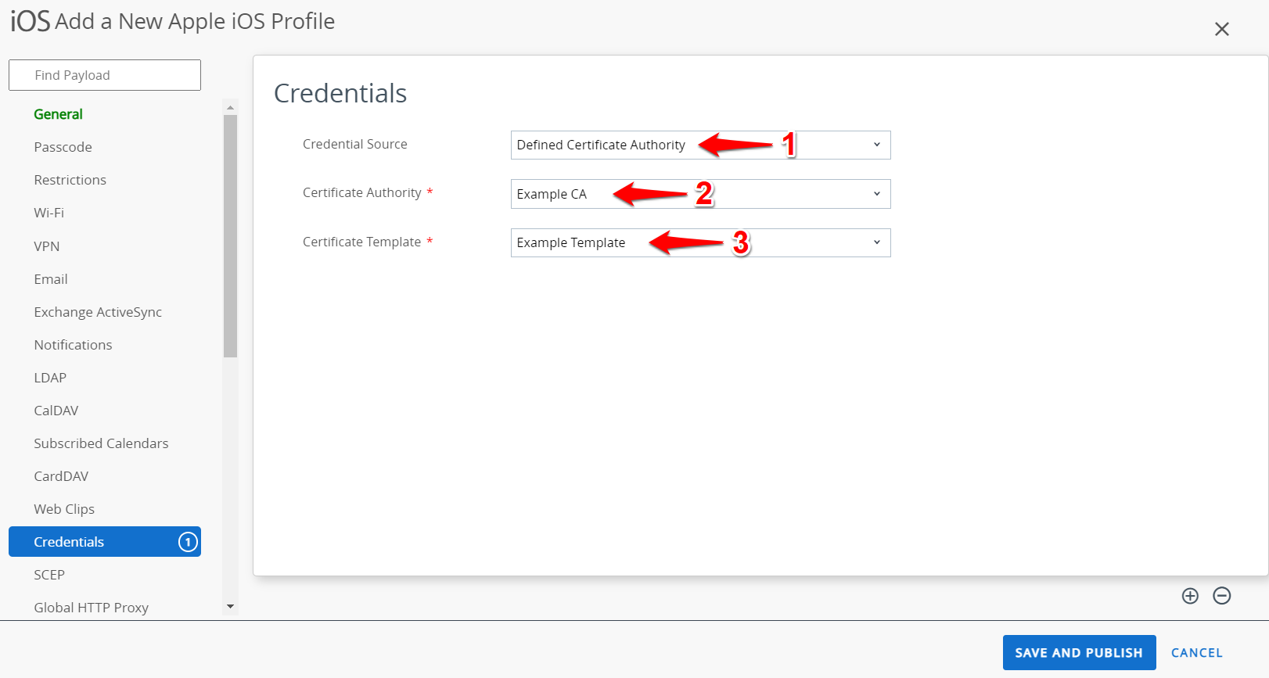Open the CardDAV payload
Image resolution: width=1269 pixels, height=678 pixels.
[x=61, y=476]
